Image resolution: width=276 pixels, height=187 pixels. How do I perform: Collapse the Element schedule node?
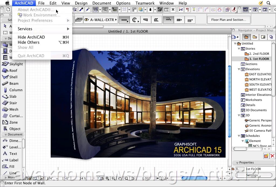[x=243, y=141]
